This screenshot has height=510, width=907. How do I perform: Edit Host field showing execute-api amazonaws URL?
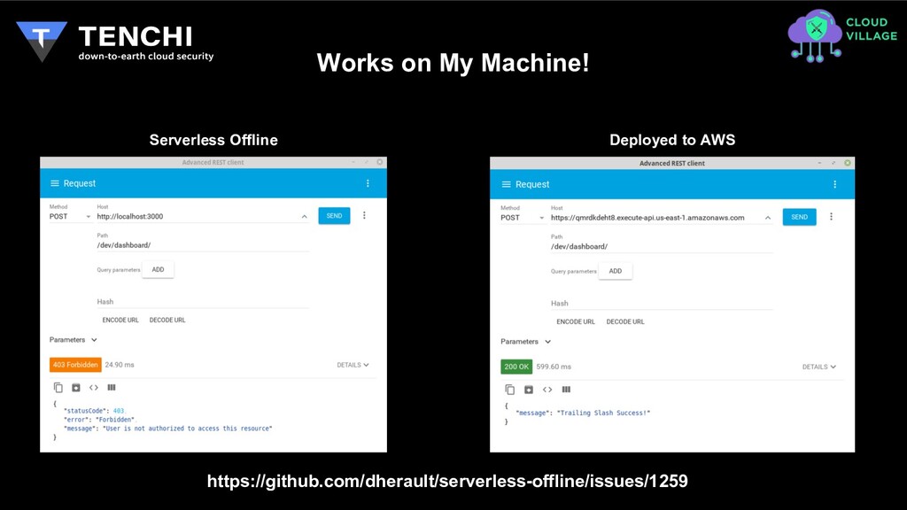pyautogui.click(x=655, y=218)
